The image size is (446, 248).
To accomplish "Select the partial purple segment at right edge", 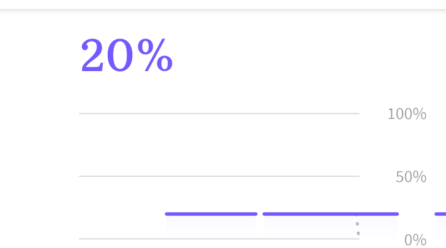I will (x=440, y=214).
